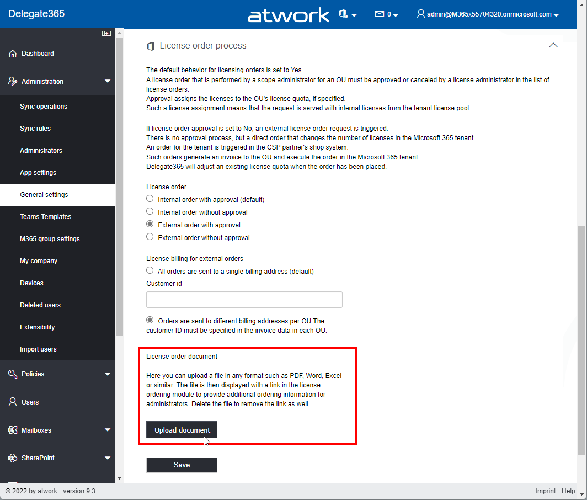This screenshot has width=587, height=500.
Task: Click the SharePoint icon
Action: (x=13, y=458)
